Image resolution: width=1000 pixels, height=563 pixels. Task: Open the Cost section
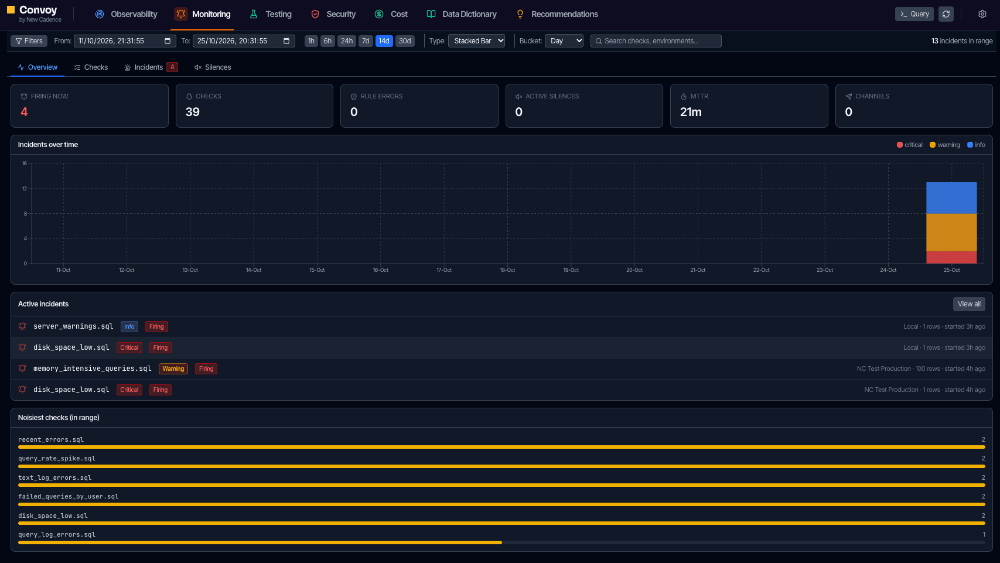pyautogui.click(x=391, y=14)
